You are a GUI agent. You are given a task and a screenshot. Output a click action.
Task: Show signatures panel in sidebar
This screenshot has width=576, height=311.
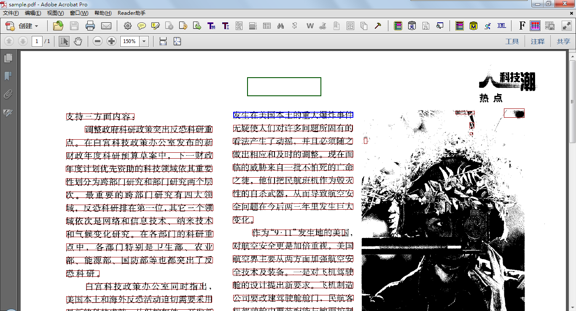[x=8, y=113]
